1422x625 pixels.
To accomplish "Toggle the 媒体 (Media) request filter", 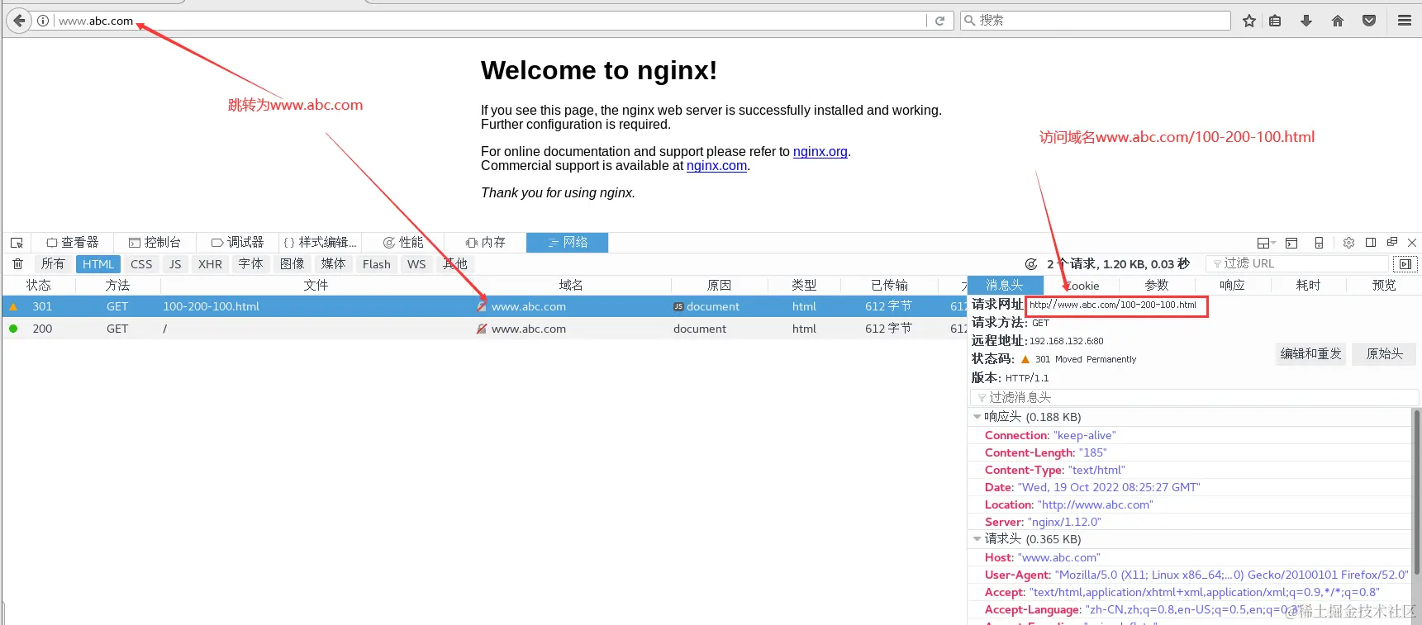I will pos(333,264).
